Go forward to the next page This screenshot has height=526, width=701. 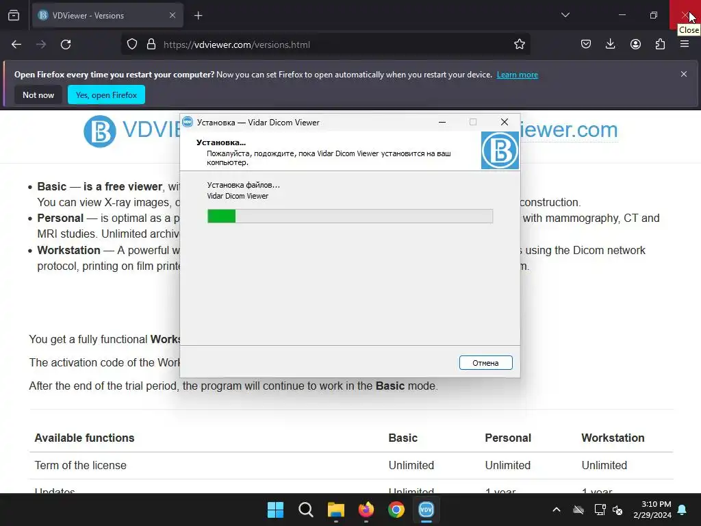pos(41,45)
